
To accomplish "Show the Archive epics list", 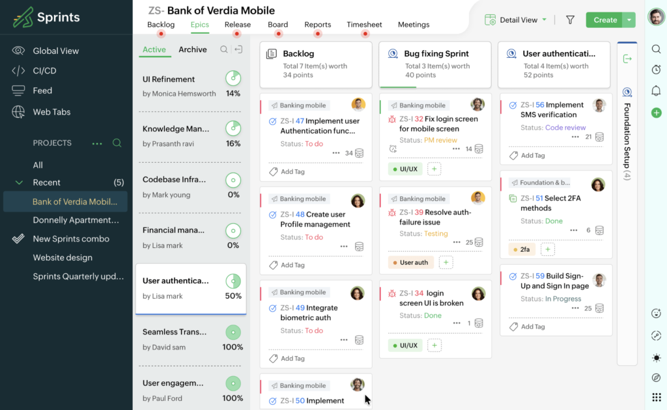I will click(x=193, y=49).
